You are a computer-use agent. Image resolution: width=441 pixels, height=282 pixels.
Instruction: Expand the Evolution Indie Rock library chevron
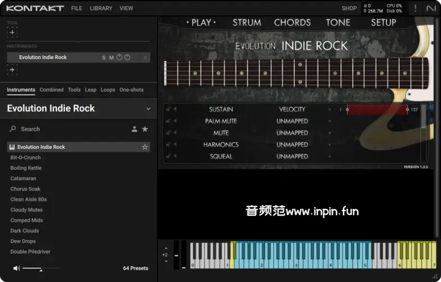click(x=149, y=109)
